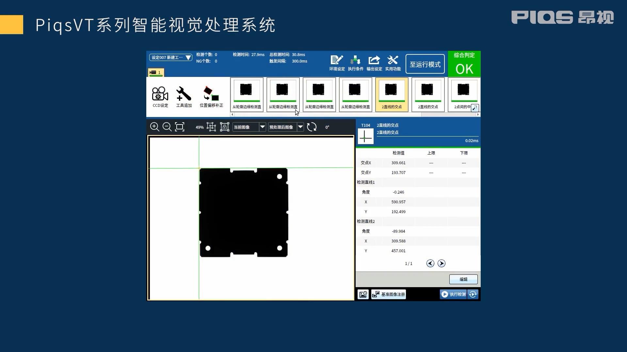Switch to 至运行模式 run mode
The height and width of the screenshot is (352, 627).
tap(425, 64)
